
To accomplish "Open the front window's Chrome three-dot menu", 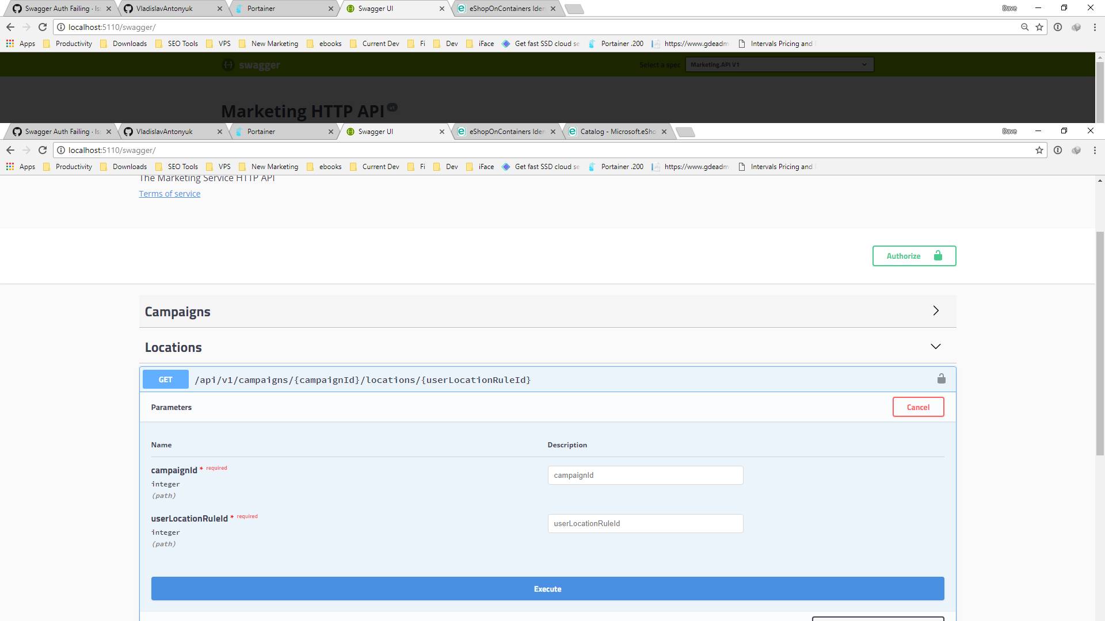I will [1095, 150].
